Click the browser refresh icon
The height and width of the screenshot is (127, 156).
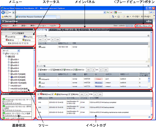[x=108, y=13]
